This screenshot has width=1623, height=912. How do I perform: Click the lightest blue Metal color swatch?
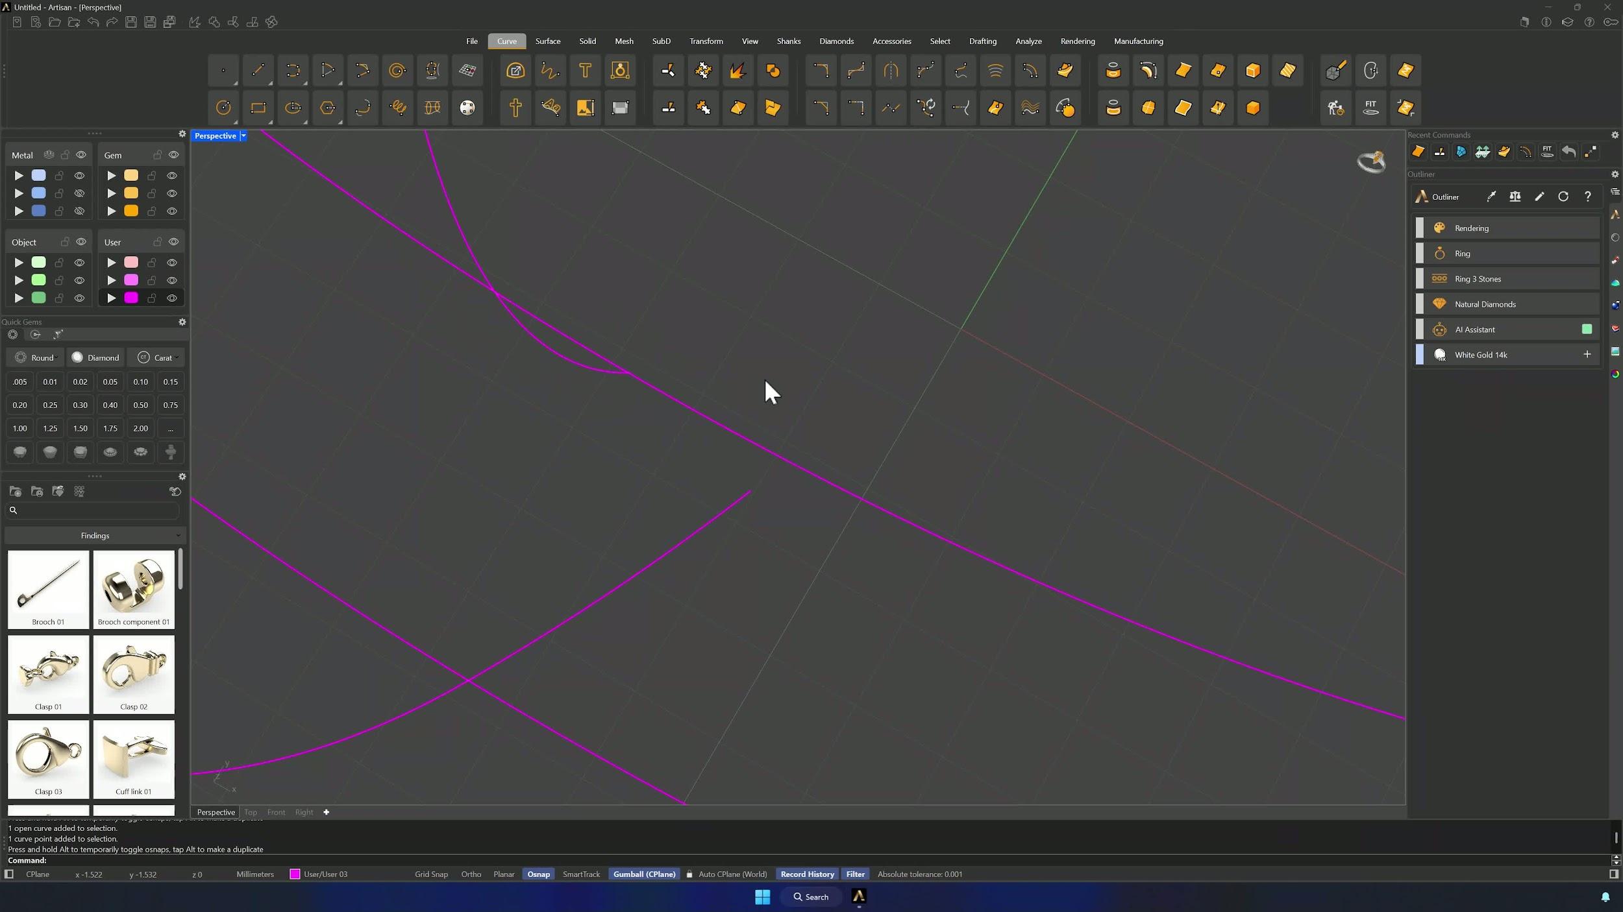click(39, 176)
